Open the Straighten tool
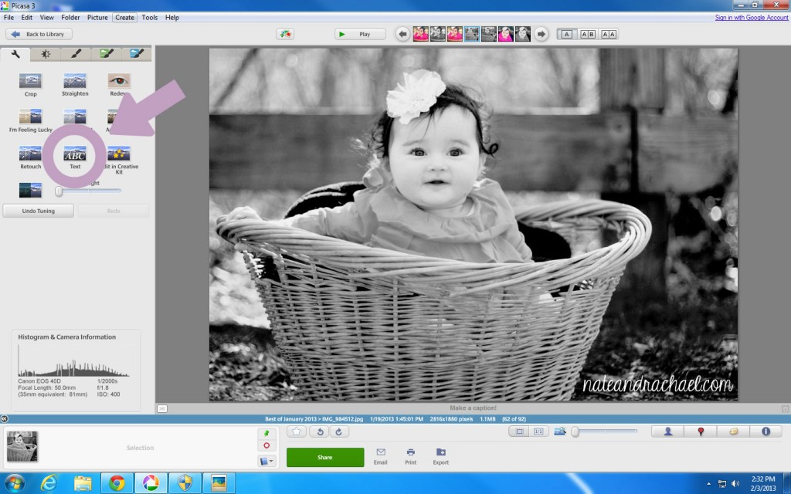 (75, 81)
